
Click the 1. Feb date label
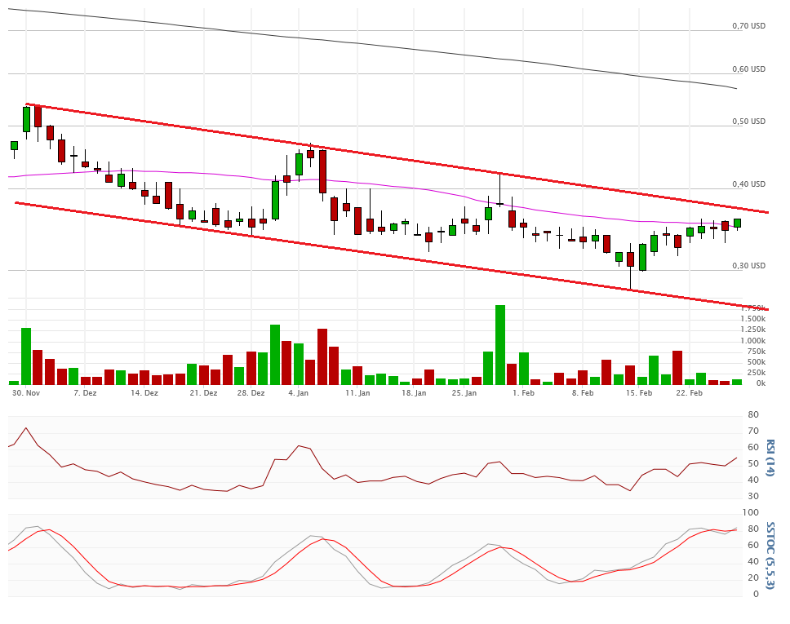(523, 393)
